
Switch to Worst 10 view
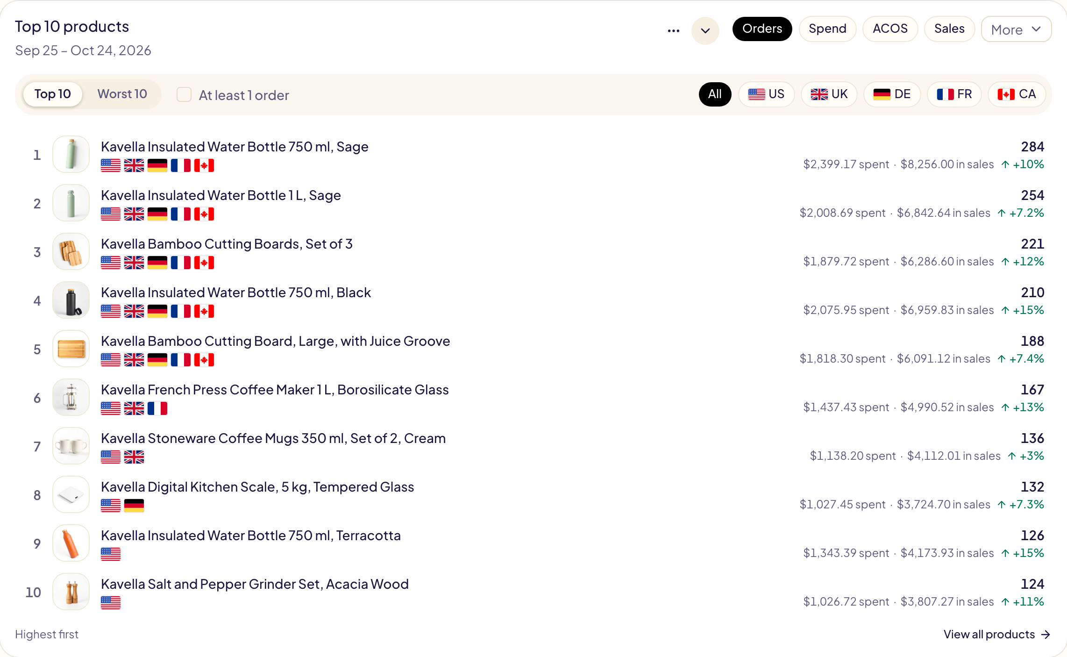[x=122, y=94]
